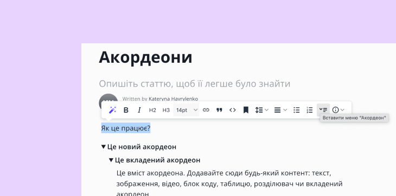
Task: Click the article title 'Акордеони'
Action: [145, 57]
